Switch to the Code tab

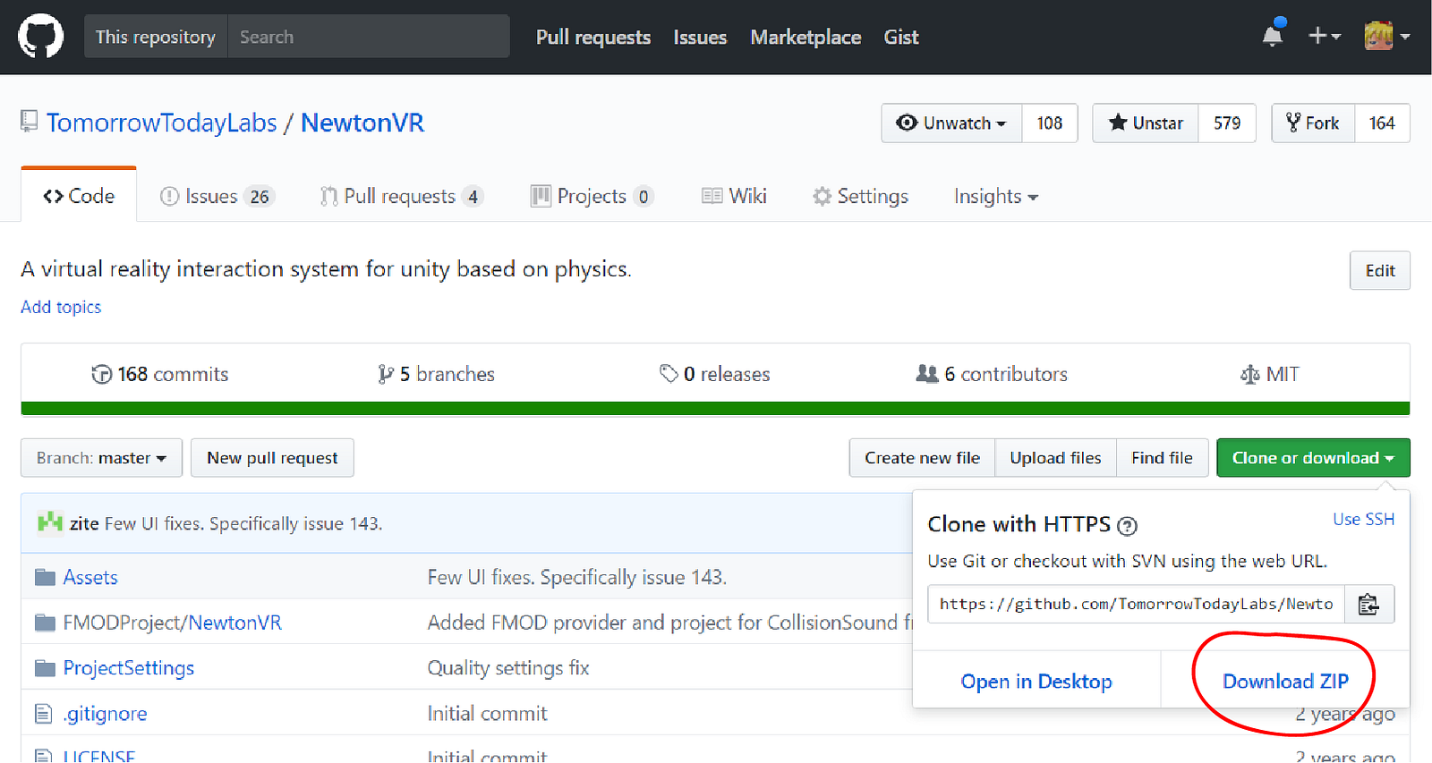pyautogui.click(x=79, y=196)
